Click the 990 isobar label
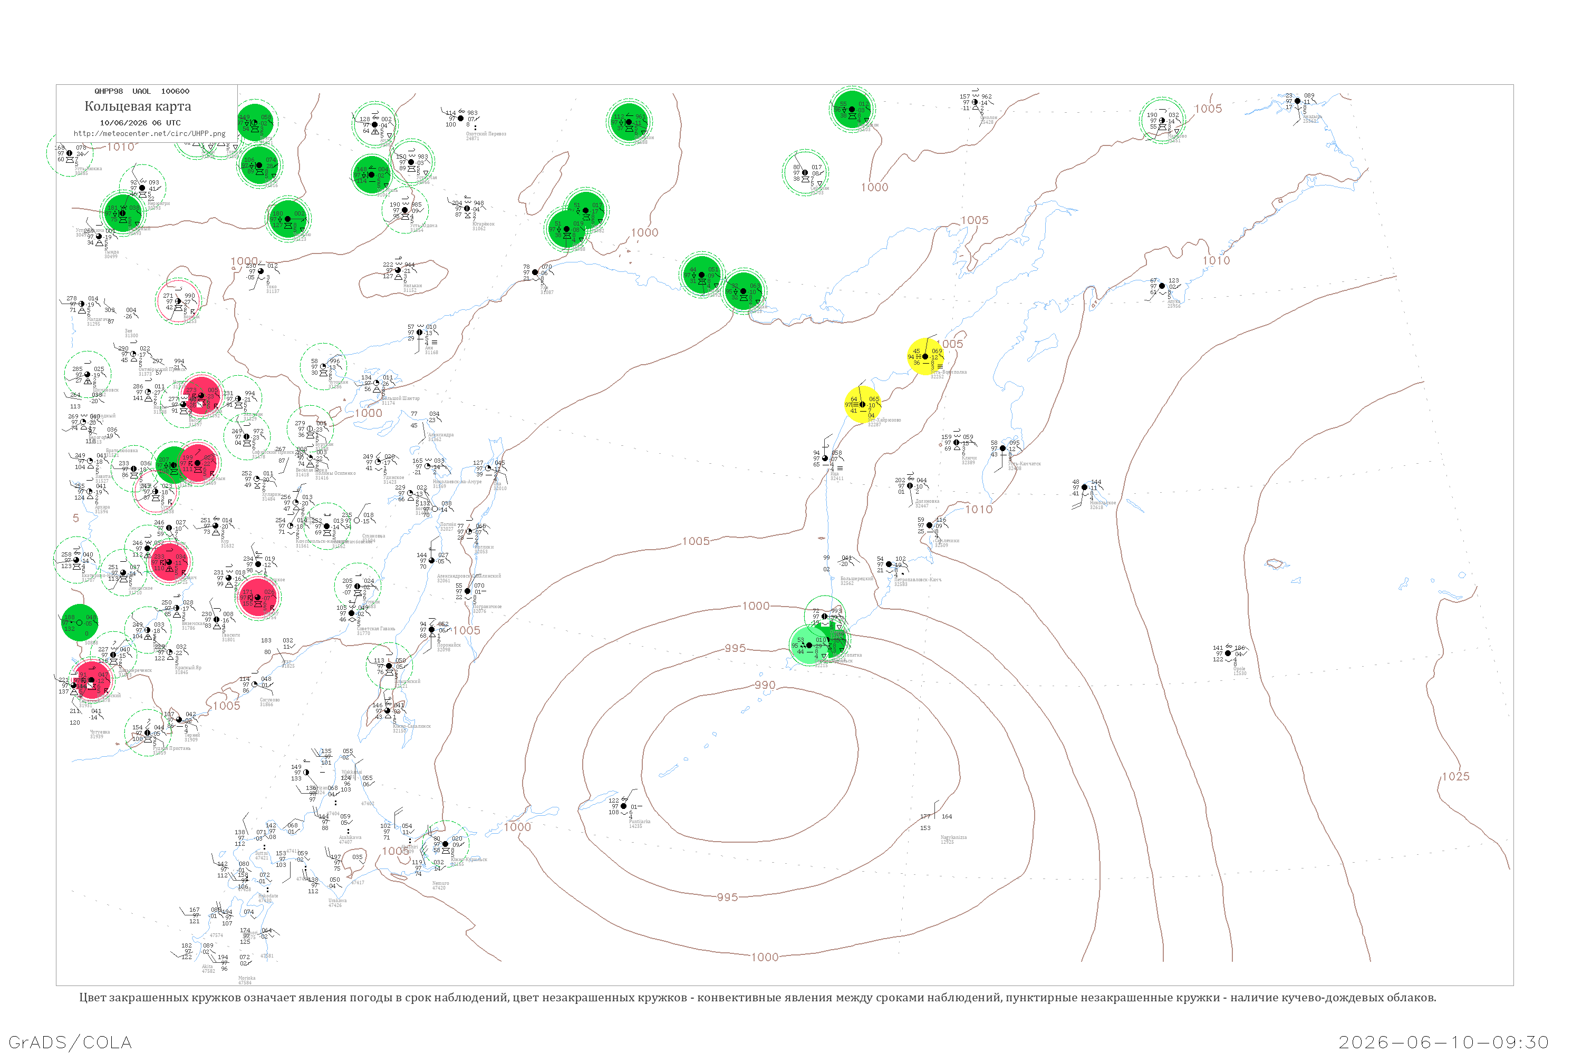 pyautogui.click(x=765, y=685)
